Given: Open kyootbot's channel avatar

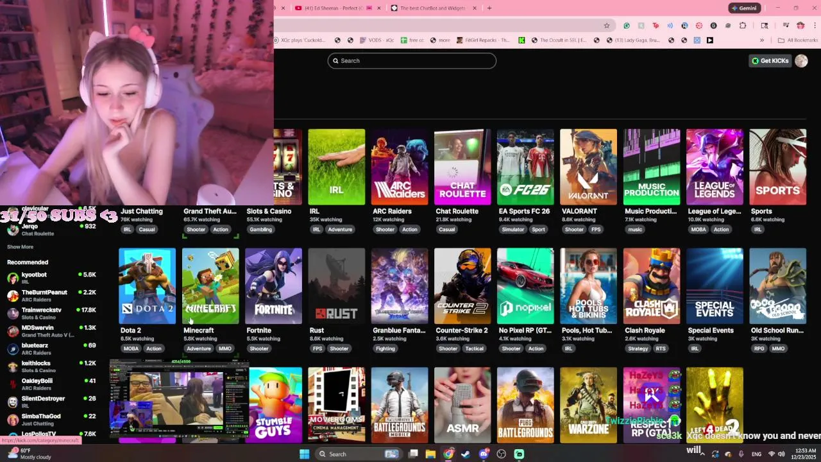Looking at the screenshot, I should tap(12, 278).
